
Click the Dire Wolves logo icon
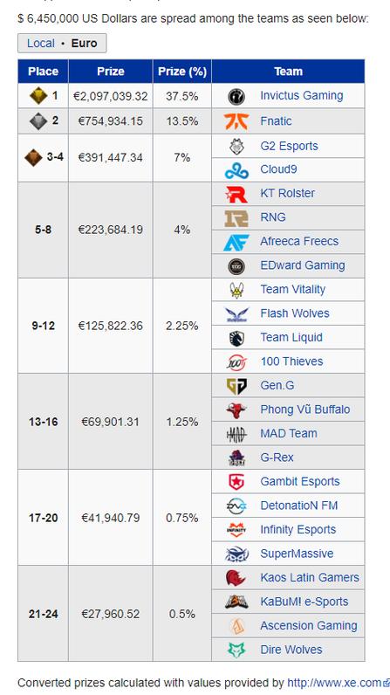pos(236,650)
